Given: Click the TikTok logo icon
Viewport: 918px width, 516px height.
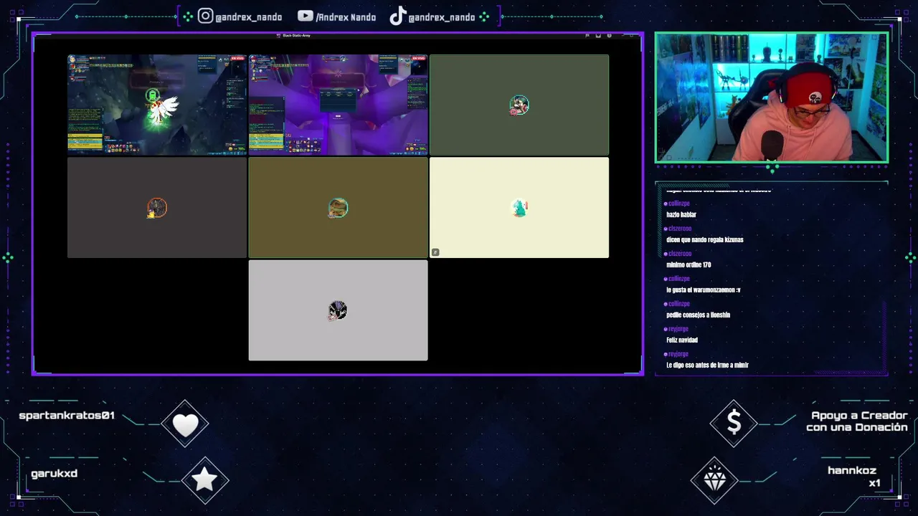Looking at the screenshot, I should click(x=397, y=16).
